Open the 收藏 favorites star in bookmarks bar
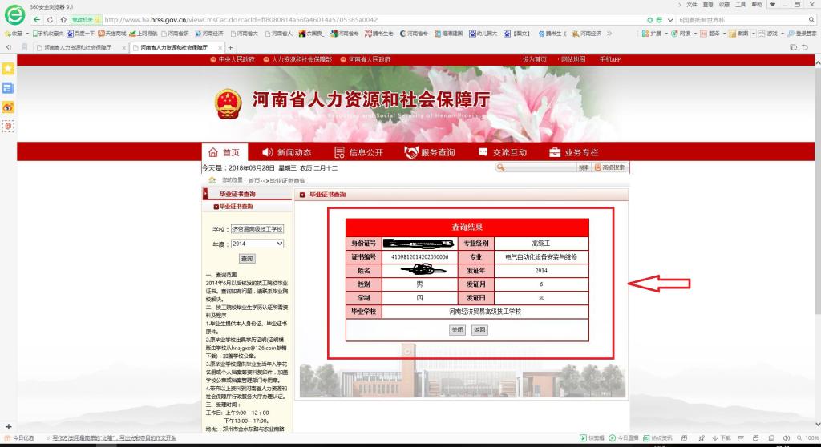This screenshot has width=821, height=447. click(x=13, y=34)
